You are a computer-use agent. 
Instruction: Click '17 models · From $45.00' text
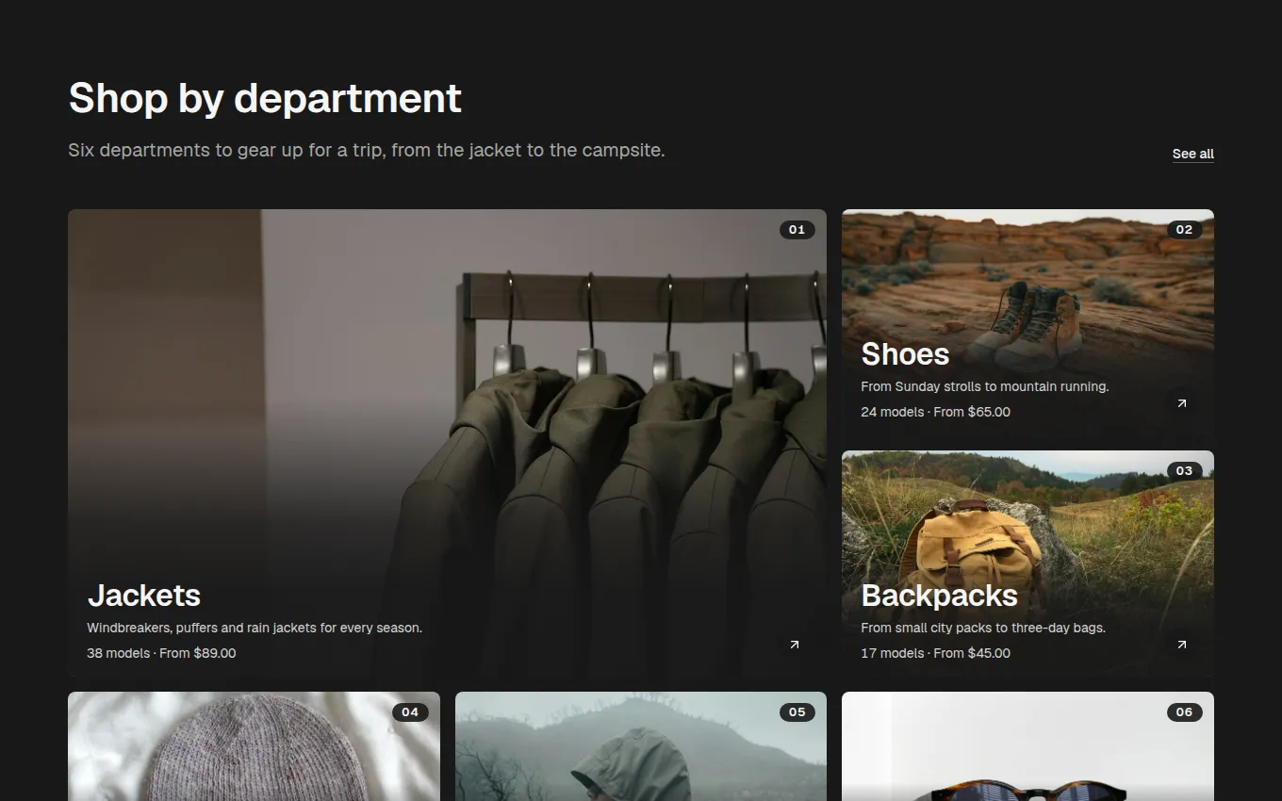(935, 653)
